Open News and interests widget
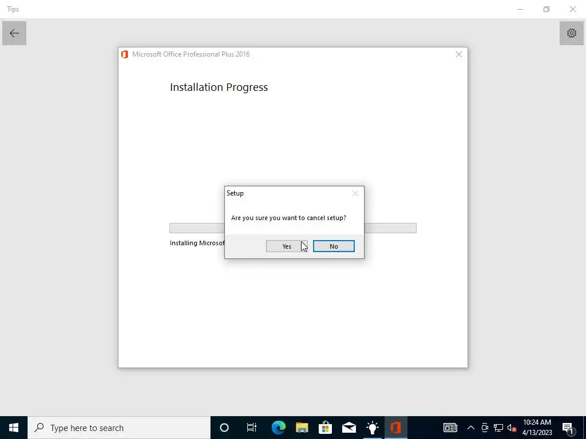 tap(450, 428)
